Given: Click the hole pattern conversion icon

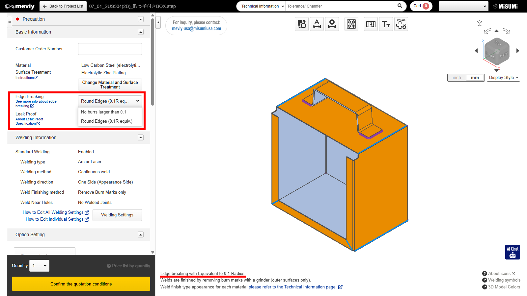Looking at the screenshot, I should (351, 24).
